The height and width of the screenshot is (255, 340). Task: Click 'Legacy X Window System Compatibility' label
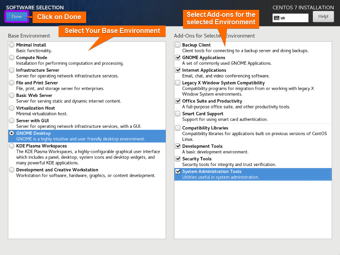pos(223,83)
